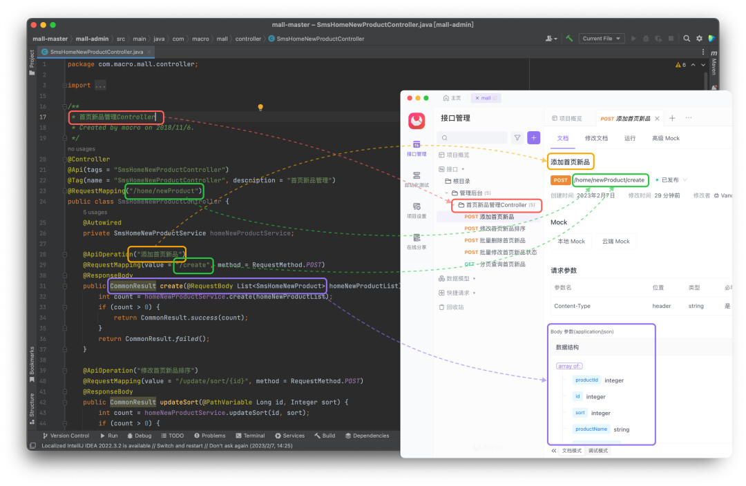Click the user account icon in IntelliJ toolbar
Image resolution: width=746 pixels, height=486 pixels.
[551, 39]
